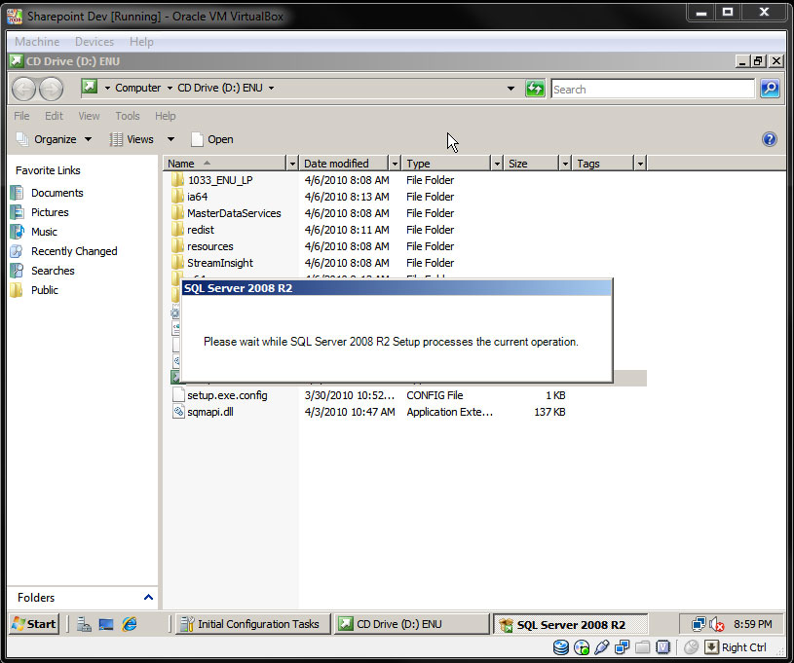Click the Documents favorite link icon
The height and width of the screenshot is (663, 794).
pyautogui.click(x=17, y=193)
